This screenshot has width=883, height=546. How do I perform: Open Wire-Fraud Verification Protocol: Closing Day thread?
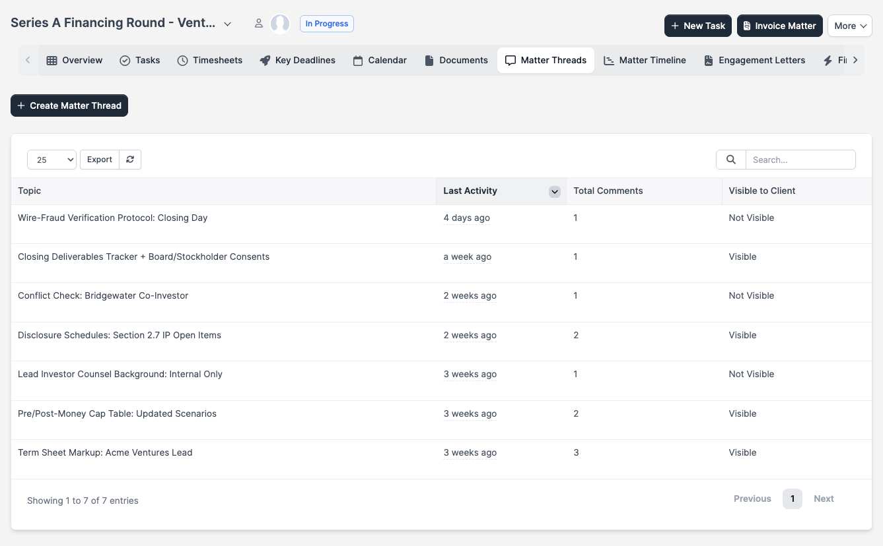(x=113, y=218)
